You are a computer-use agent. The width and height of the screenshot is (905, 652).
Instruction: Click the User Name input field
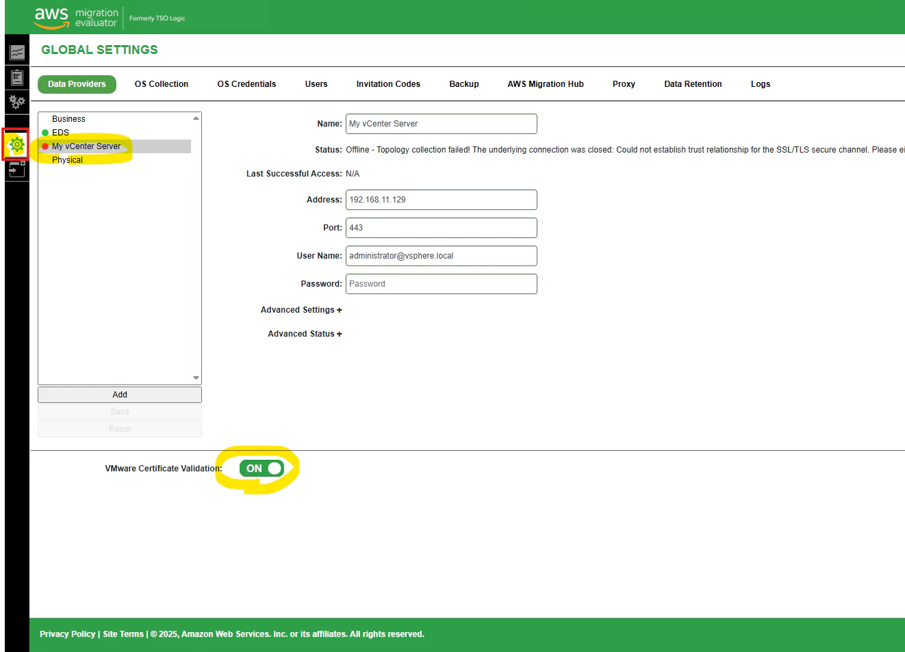coord(442,256)
